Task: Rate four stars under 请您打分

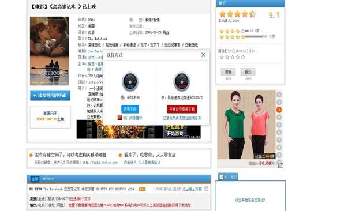Action: (238, 58)
